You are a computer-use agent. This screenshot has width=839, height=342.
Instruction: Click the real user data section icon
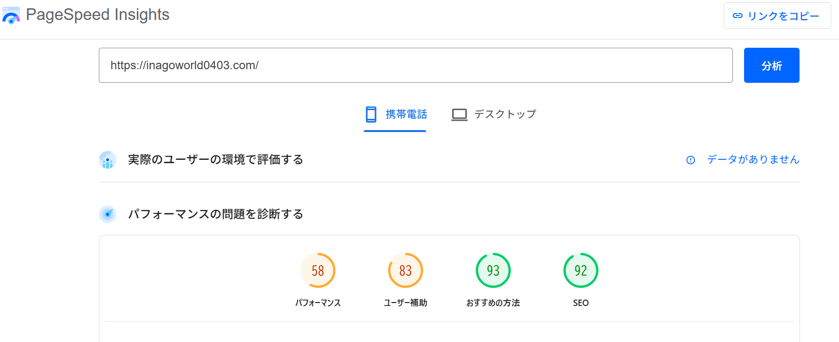click(x=108, y=160)
